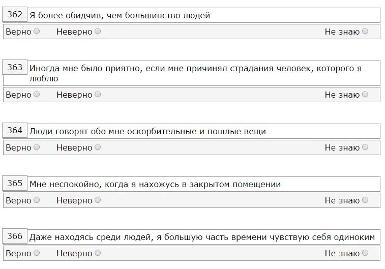
Task: Select Не знаю for question 366
Action: tap(365, 253)
